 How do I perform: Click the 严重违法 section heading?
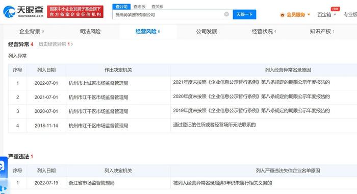point(19,157)
